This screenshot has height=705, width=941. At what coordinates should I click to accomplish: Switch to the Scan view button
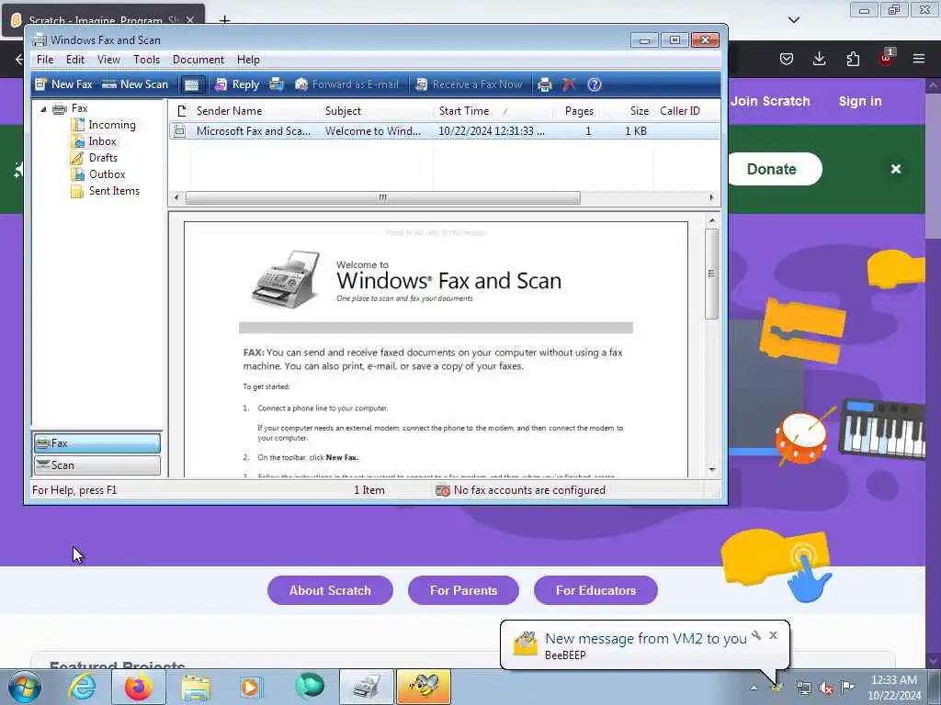97,465
